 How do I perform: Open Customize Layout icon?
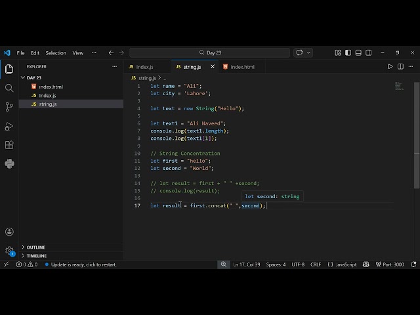[338, 52]
